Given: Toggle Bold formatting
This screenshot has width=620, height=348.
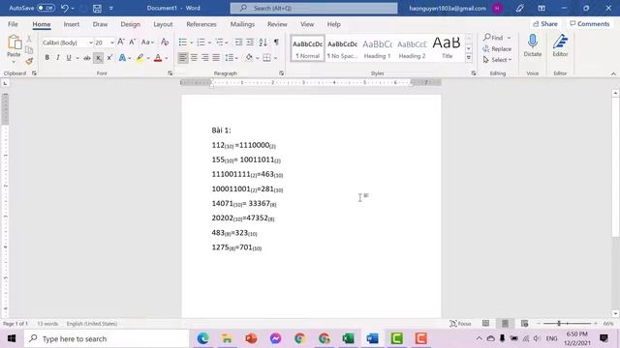Looking at the screenshot, I should [47, 58].
